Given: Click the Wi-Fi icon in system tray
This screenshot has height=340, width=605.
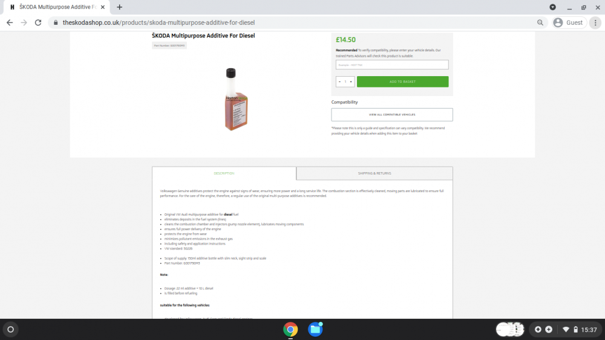Looking at the screenshot, I should coord(566,330).
